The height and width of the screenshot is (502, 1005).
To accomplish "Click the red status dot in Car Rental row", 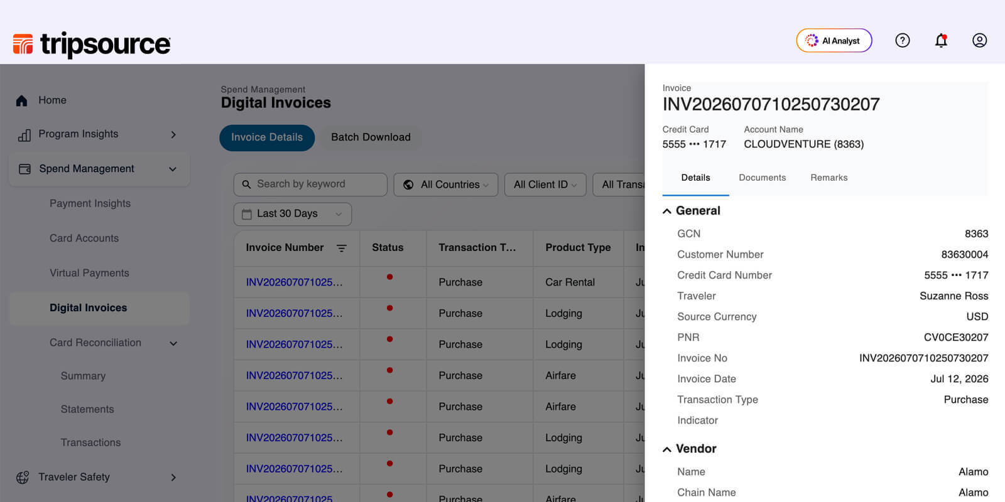I will coord(389,277).
